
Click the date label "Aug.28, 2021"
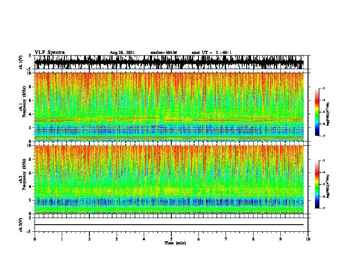(x=122, y=53)
